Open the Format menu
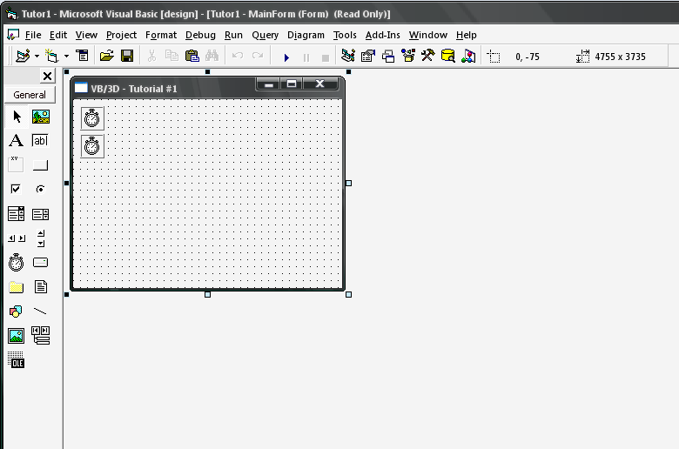Viewport: 679px width, 449px height. click(161, 35)
